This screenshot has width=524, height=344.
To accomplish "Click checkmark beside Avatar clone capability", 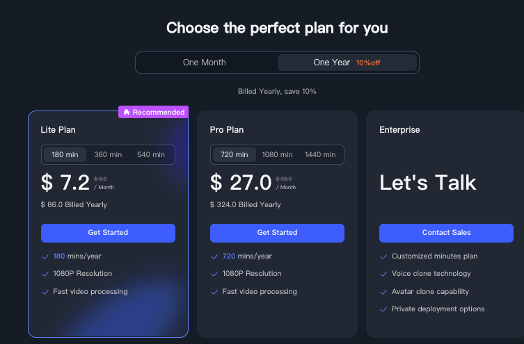I will coord(383,292).
